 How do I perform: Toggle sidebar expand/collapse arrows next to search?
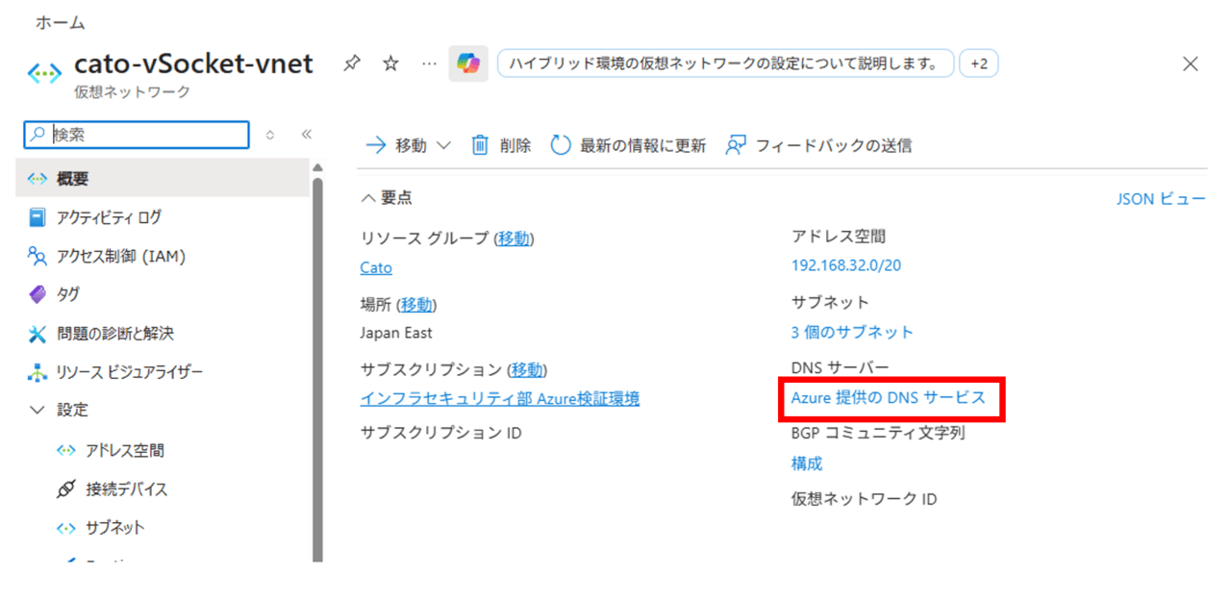(270, 135)
